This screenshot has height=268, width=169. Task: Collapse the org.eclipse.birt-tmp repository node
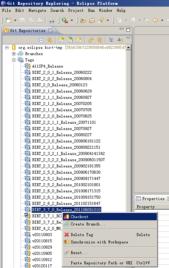click(x=7, y=47)
